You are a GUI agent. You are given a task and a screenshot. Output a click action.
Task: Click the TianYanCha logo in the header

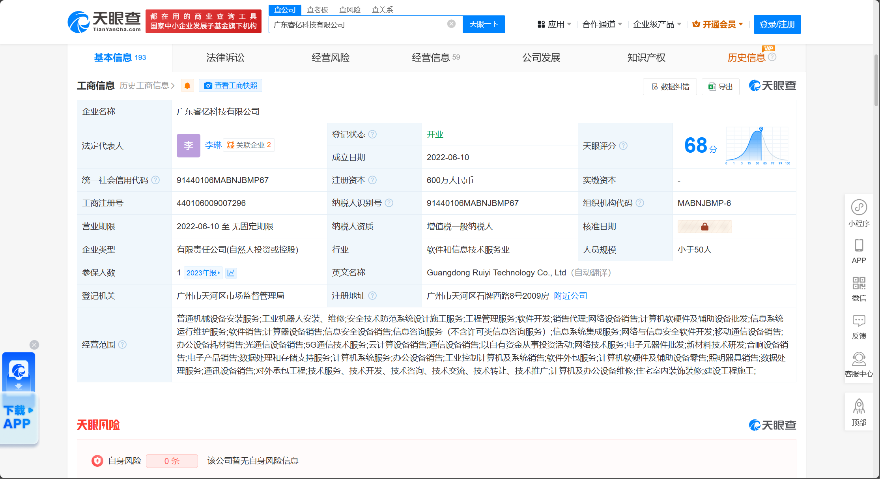(x=104, y=22)
